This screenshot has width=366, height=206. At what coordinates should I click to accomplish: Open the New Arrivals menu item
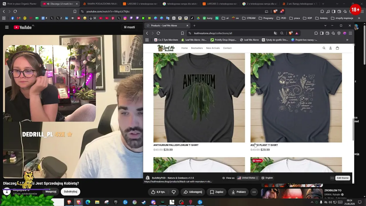tap(213, 48)
